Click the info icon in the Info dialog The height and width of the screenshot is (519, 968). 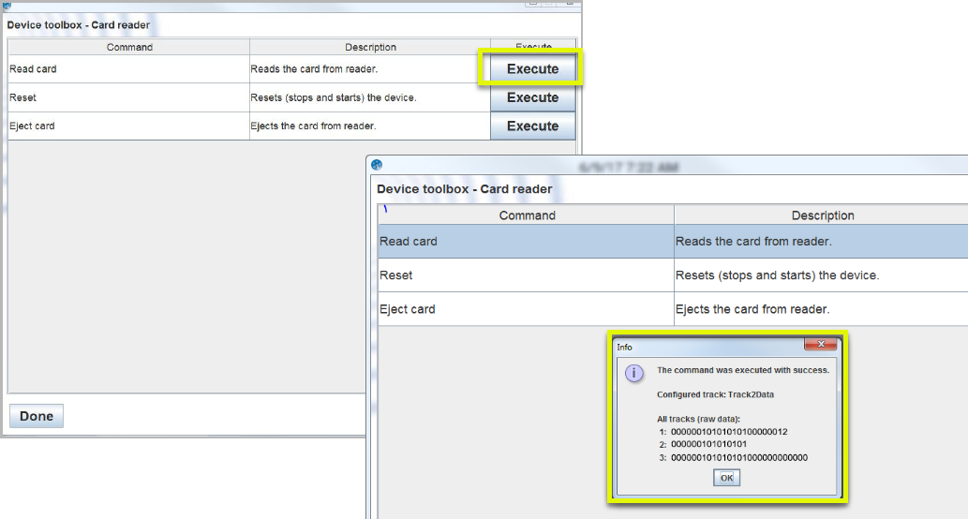pos(634,373)
